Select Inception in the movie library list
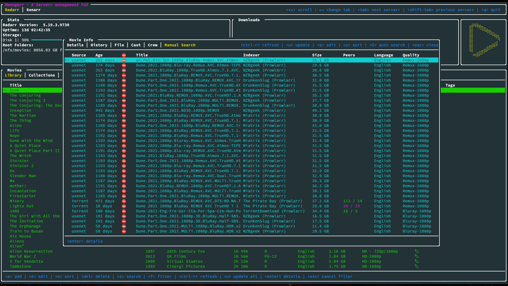Viewport: 508px width, 286px height. (20, 110)
